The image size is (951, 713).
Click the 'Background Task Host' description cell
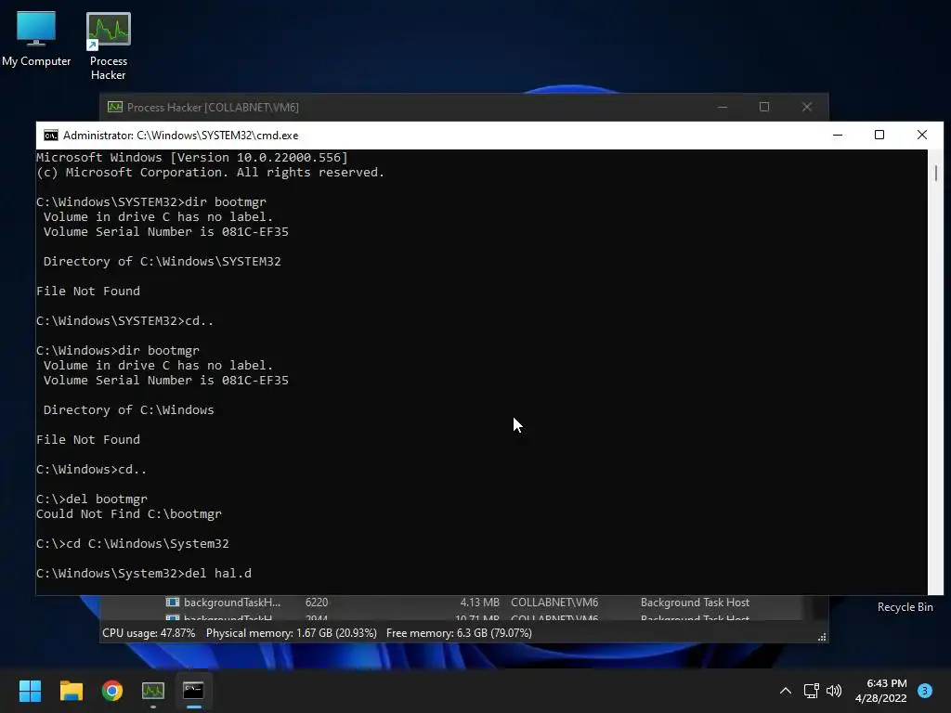(695, 602)
